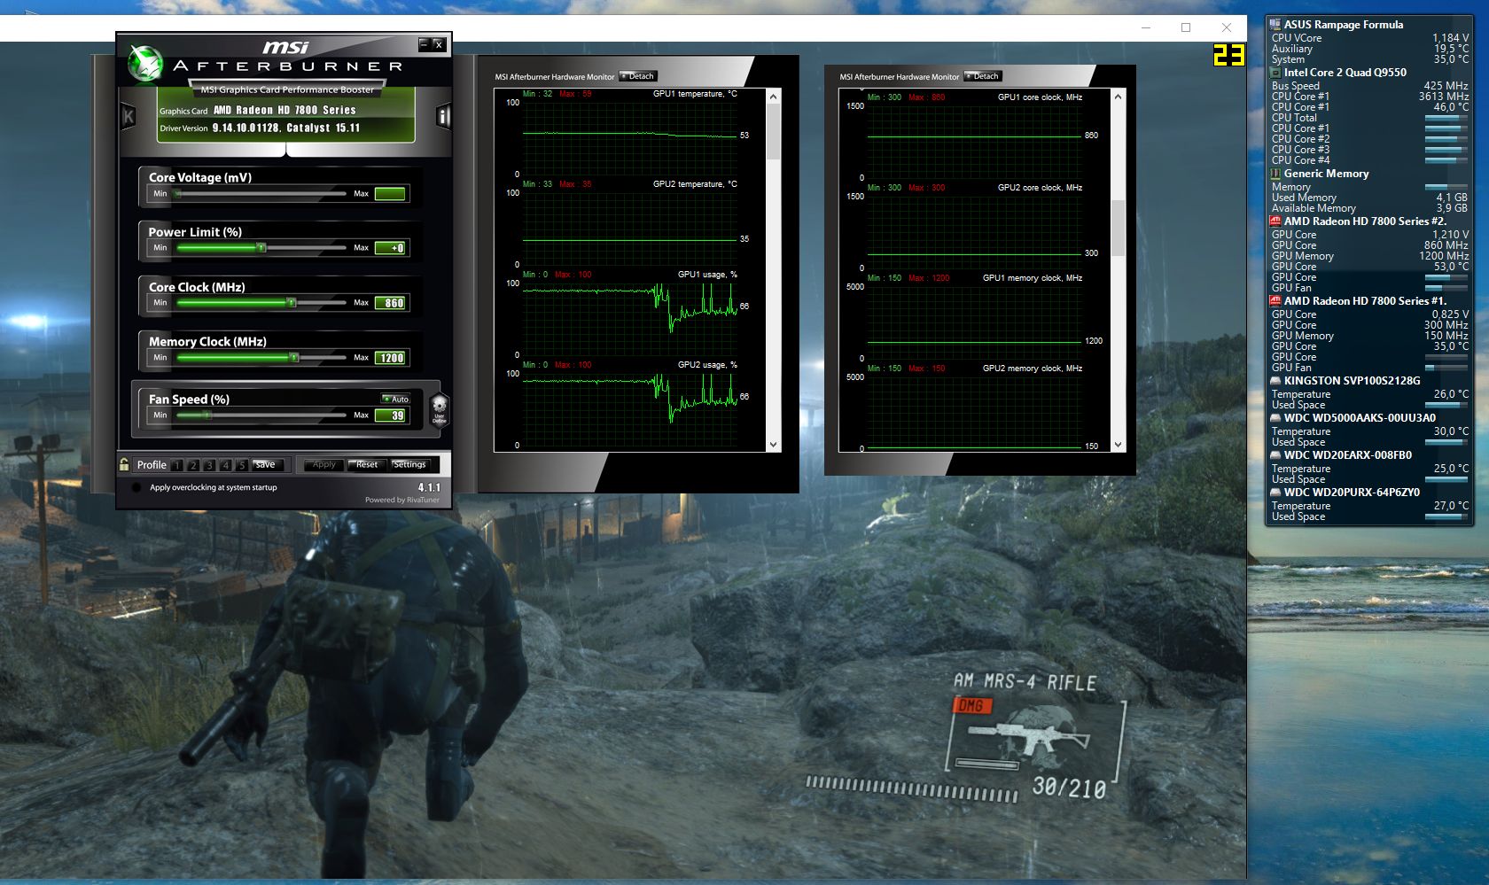Detach the right Hardware Monitor window
Image resolution: width=1489 pixels, height=885 pixels.
click(x=982, y=76)
